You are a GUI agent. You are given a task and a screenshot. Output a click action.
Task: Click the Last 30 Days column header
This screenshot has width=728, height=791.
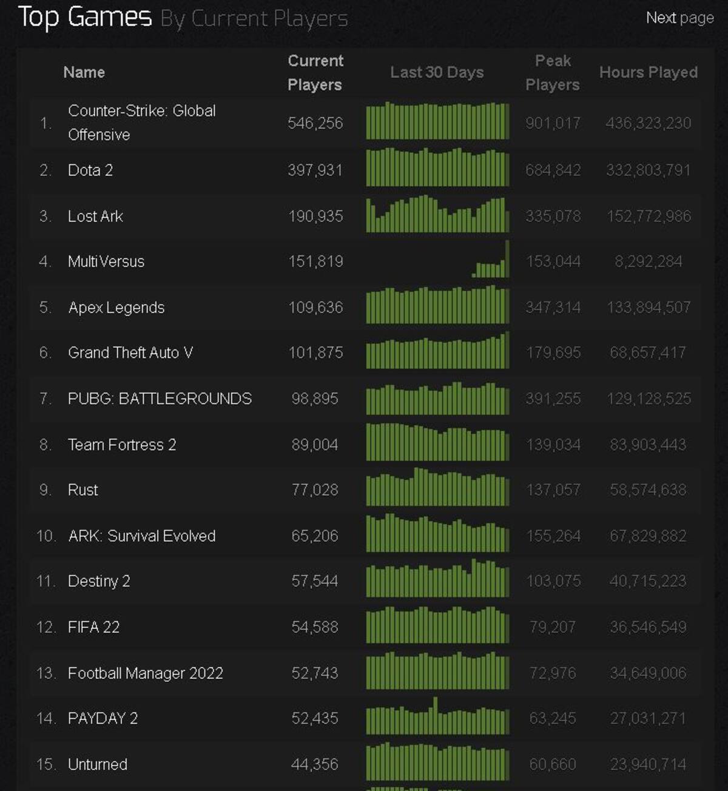coord(437,73)
